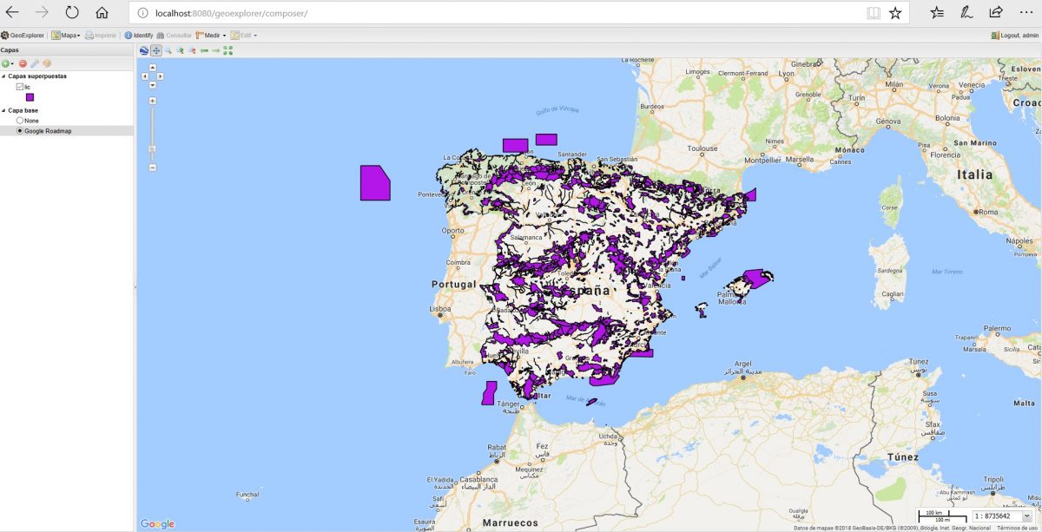Collapse the Capas superpuestas group
The height and width of the screenshot is (532, 1042).
point(3,76)
